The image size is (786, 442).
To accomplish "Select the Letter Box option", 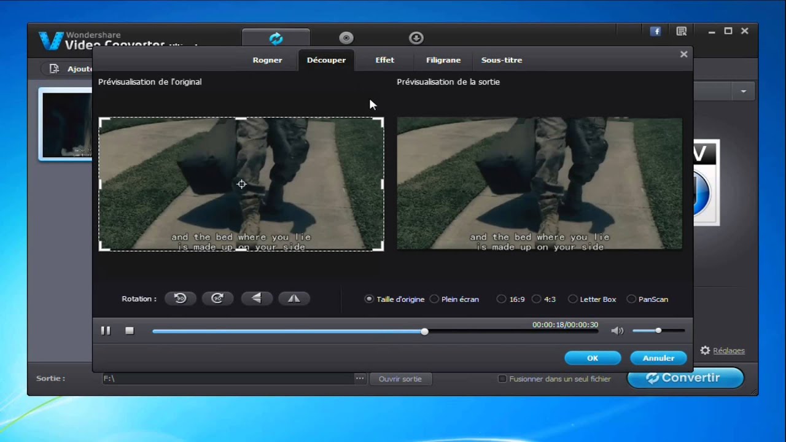I will pyautogui.click(x=573, y=299).
